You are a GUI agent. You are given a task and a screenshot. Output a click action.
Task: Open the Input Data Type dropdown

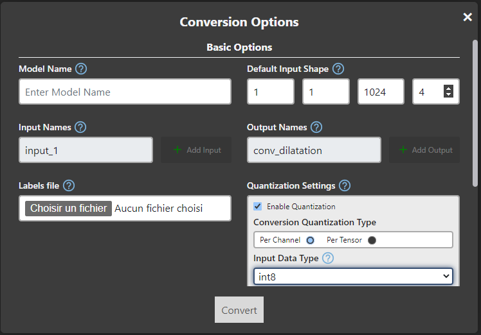click(x=353, y=277)
